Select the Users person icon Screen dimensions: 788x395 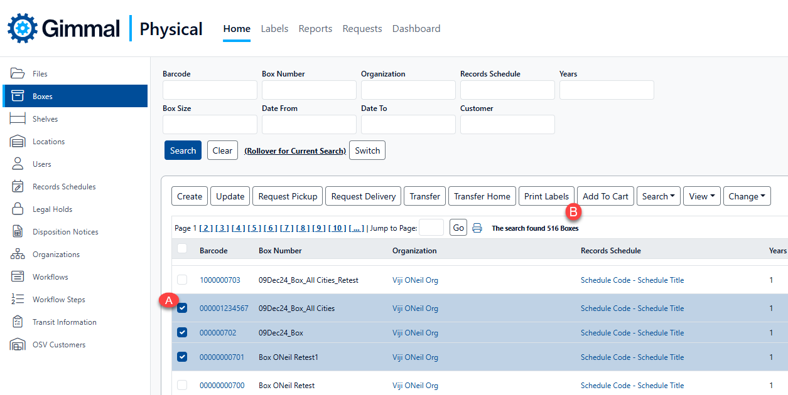(x=17, y=164)
